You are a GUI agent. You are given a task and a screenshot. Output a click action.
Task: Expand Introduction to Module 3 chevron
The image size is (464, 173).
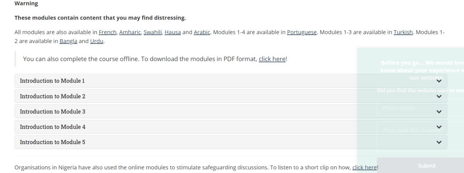tap(439, 112)
